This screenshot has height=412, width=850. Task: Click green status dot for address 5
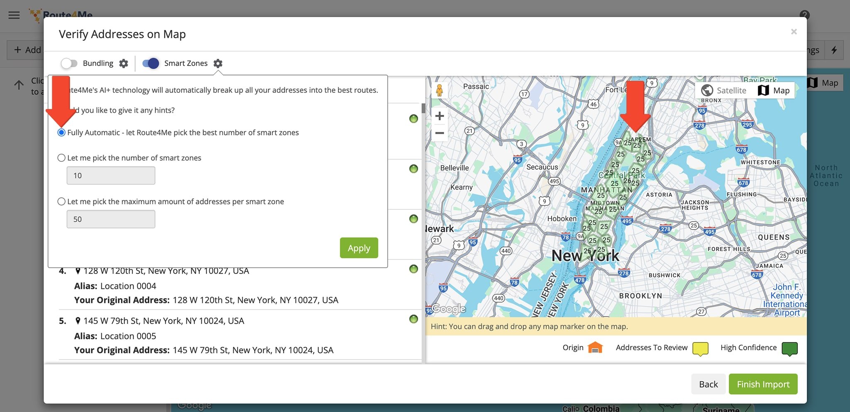point(413,319)
